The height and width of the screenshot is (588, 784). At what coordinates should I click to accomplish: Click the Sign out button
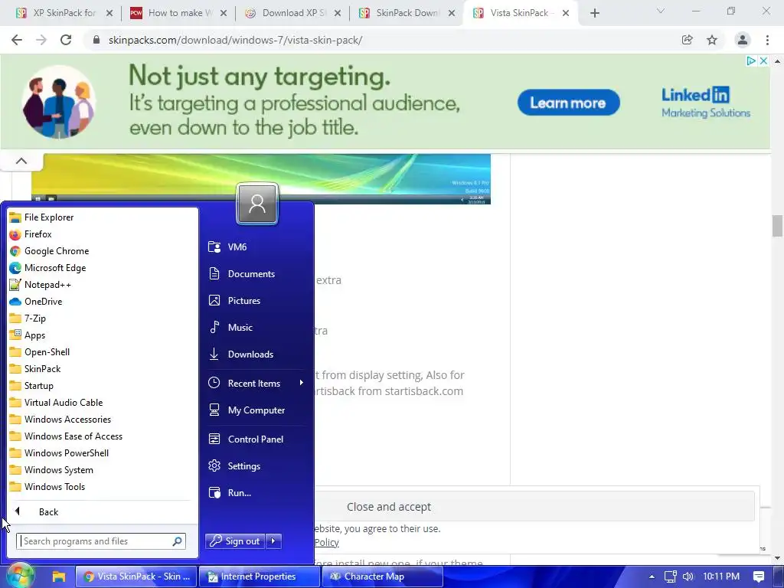tap(235, 541)
